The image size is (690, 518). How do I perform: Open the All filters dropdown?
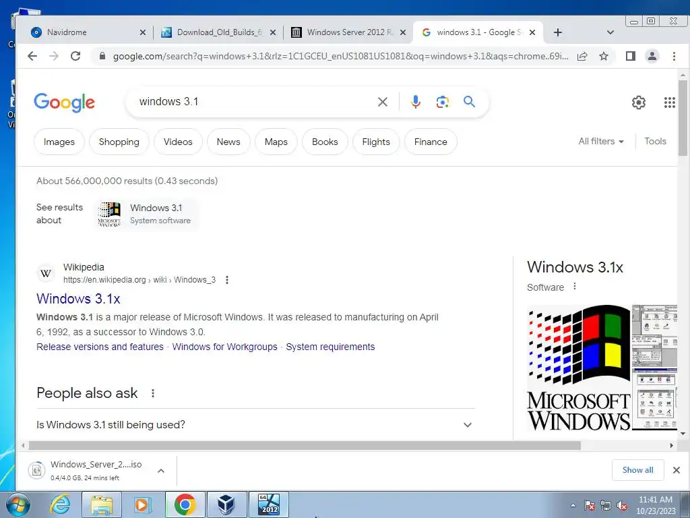point(601,142)
